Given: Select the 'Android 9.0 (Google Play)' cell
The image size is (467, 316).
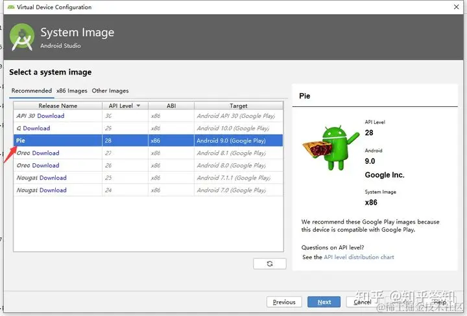Looking at the screenshot, I should pyautogui.click(x=239, y=141).
